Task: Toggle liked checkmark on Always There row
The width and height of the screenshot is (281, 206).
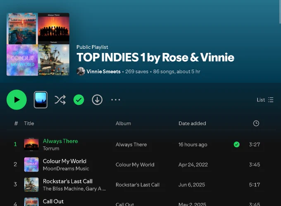Action: click(x=236, y=144)
